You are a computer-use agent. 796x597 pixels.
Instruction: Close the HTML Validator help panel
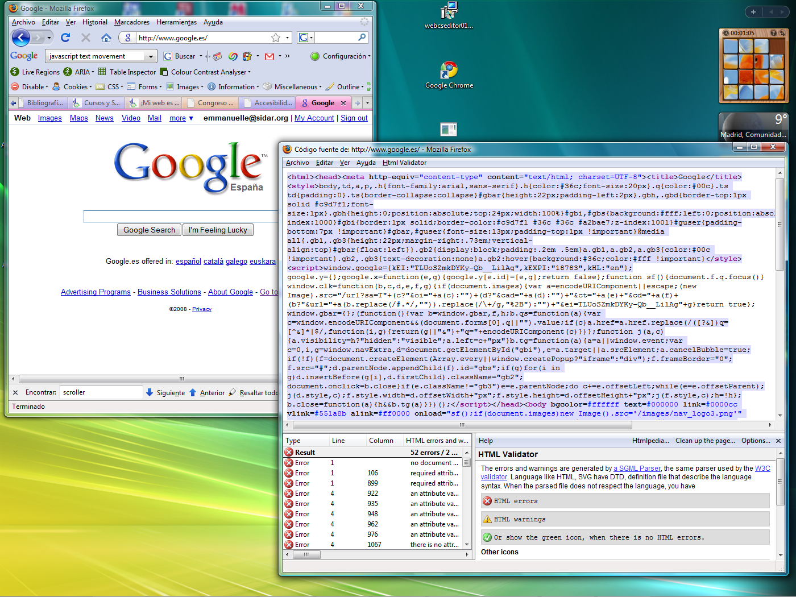pos(778,441)
